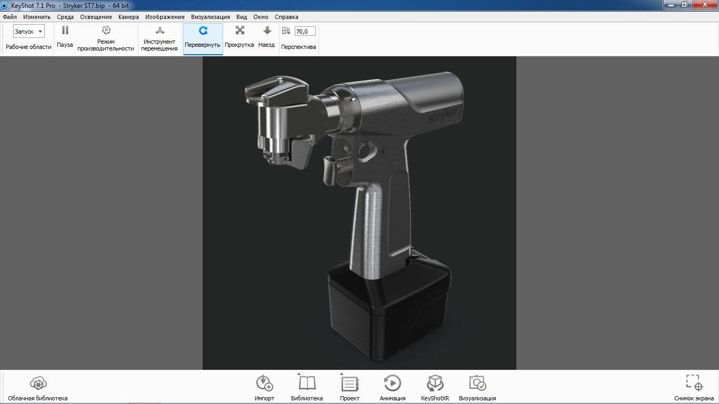This screenshot has width=719, height=404.
Task: Activate the Инструмент перемещения tool
Action: [159, 38]
